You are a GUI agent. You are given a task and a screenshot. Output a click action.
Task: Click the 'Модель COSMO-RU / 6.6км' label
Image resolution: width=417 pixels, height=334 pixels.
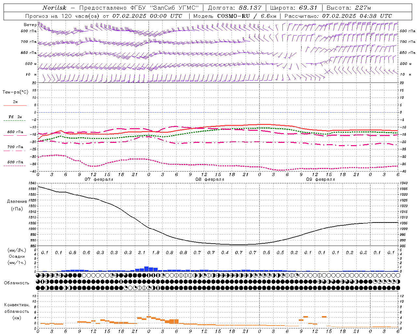coord(235,16)
